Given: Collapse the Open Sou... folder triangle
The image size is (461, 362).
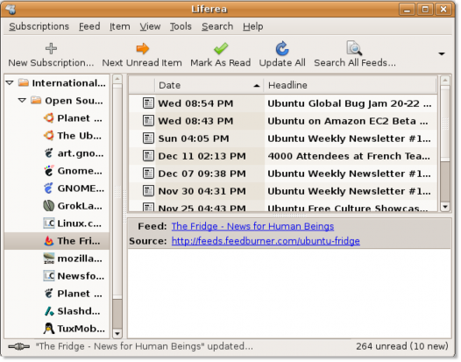Looking at the screenshot, I should pyautogui.click(x=22, y=101).
